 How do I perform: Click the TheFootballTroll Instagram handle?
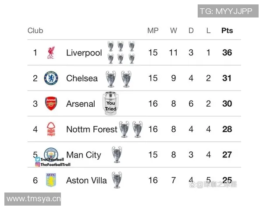pyautogui.click(x=55, y=164)
